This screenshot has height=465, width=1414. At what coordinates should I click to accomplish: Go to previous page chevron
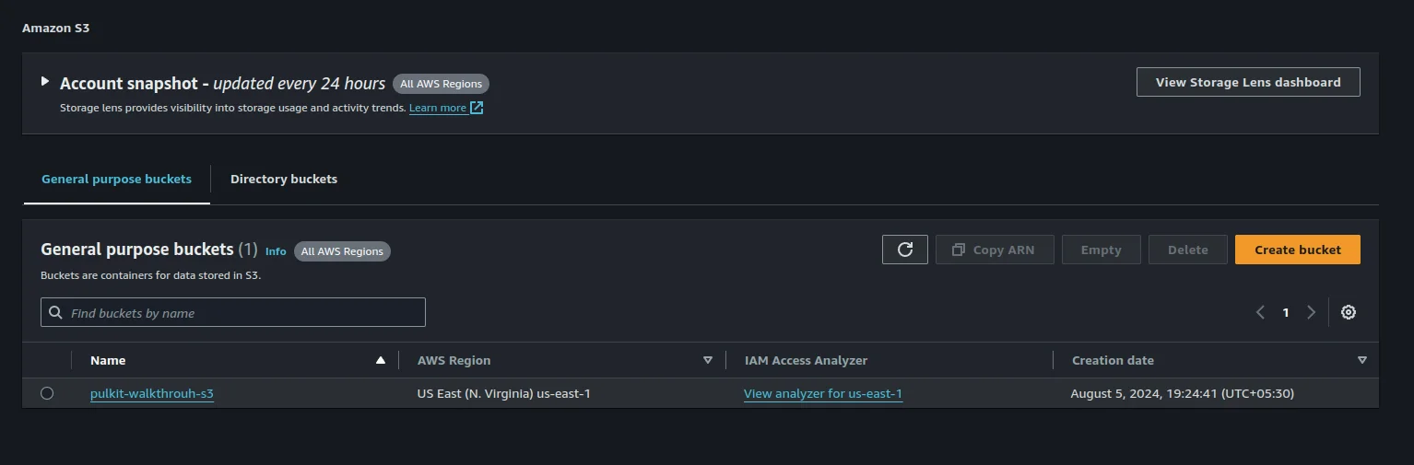1260,312
